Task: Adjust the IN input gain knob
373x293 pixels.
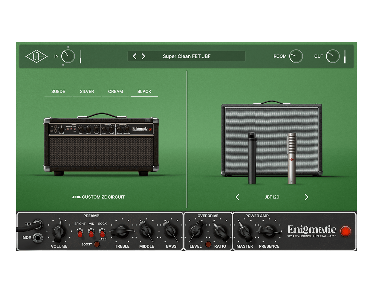Action: (x=68, y=56)
